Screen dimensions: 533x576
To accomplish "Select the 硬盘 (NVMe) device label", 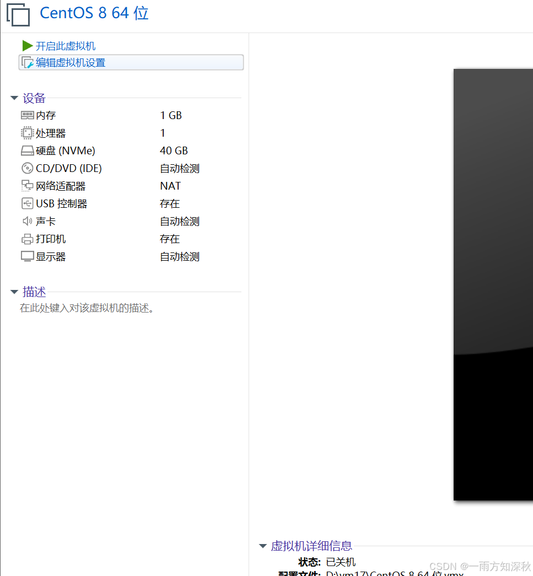I will (66, 150).
